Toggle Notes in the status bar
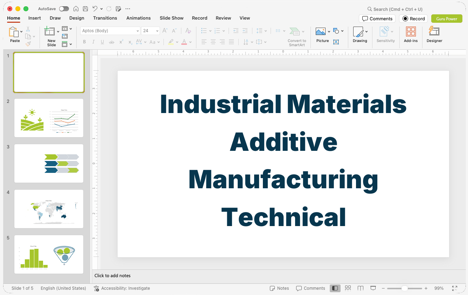Viewport: 468px width, 295px height. click(x=279, y=288)
